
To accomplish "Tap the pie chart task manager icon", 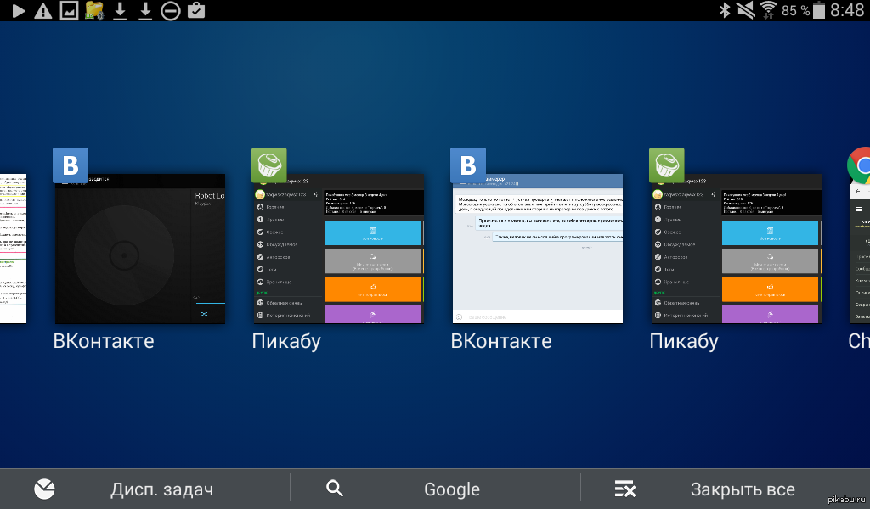I will tap(45, 489).
